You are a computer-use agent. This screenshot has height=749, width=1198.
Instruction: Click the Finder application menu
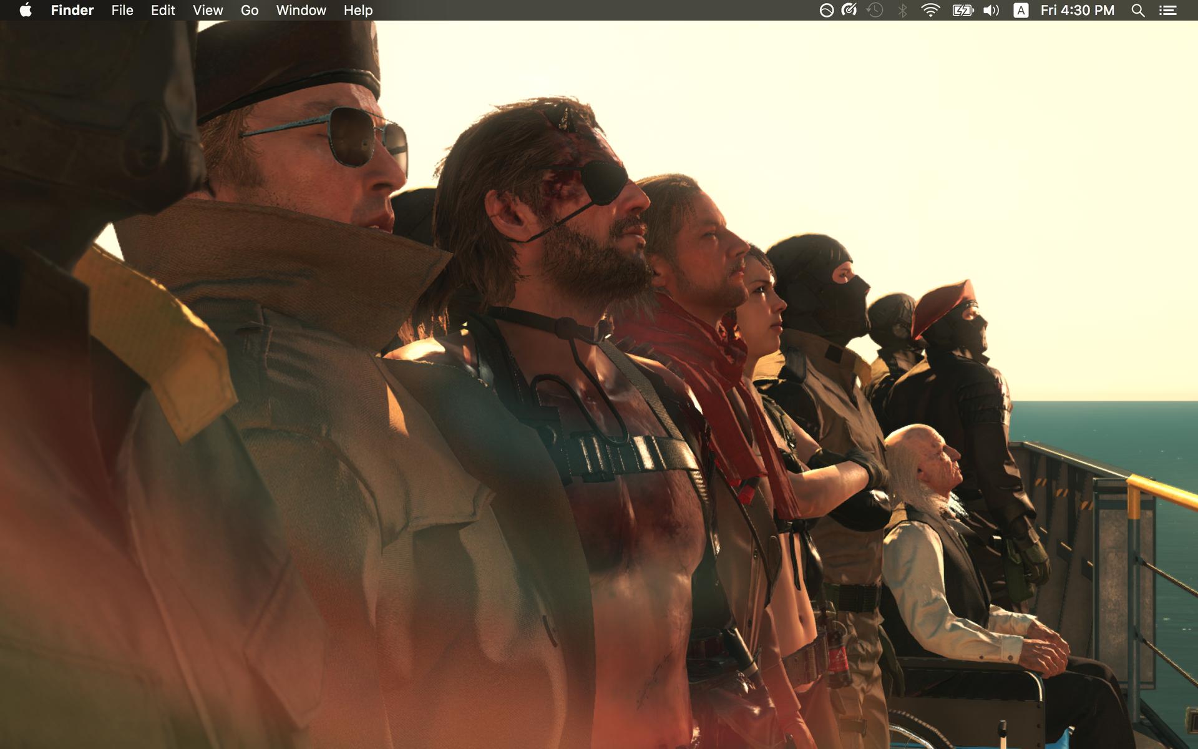[x=72, y=10]
